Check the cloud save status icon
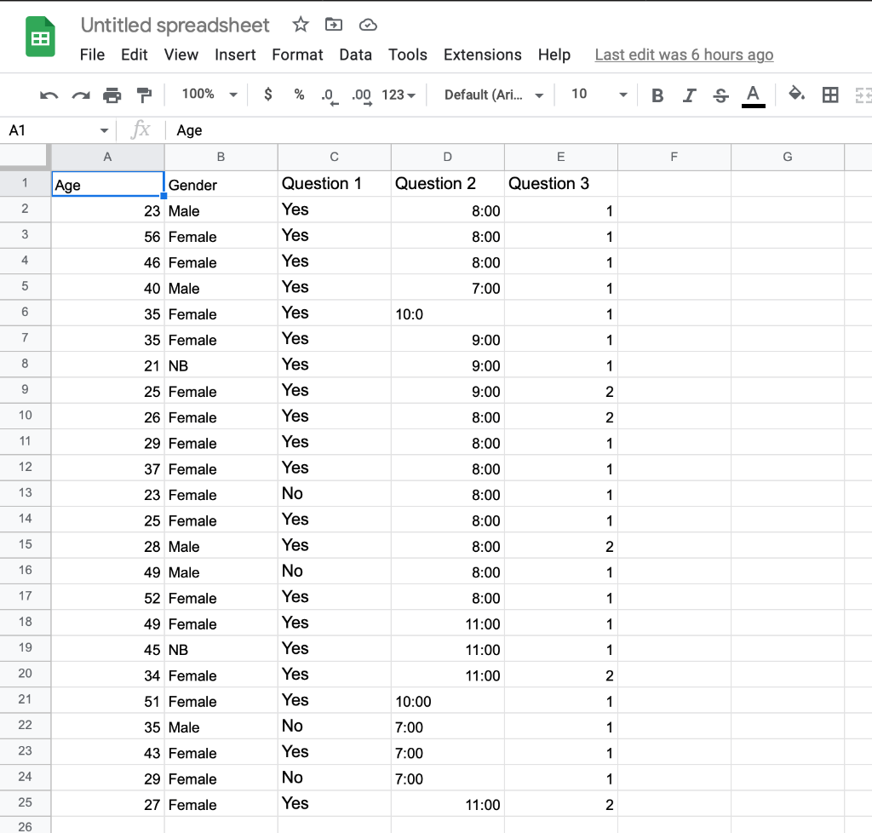The width and height of the screenshot is (872, 833). tap(368, 25)
